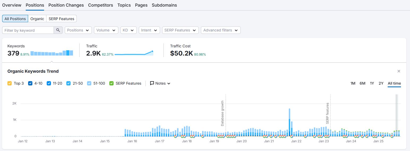410x151 pixels.
Task: Click the Filter by keyword input field
Action: click(x=28, y=30)
